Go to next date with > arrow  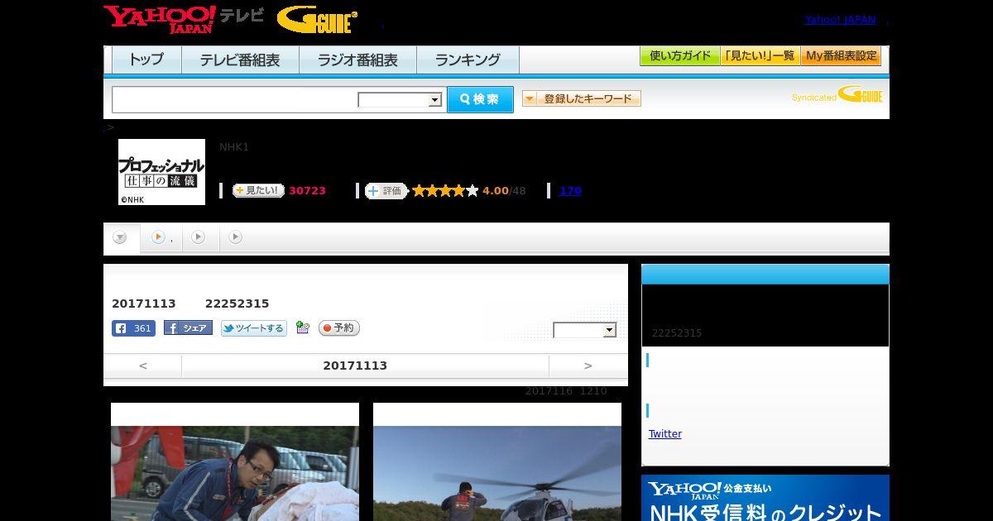588,366
